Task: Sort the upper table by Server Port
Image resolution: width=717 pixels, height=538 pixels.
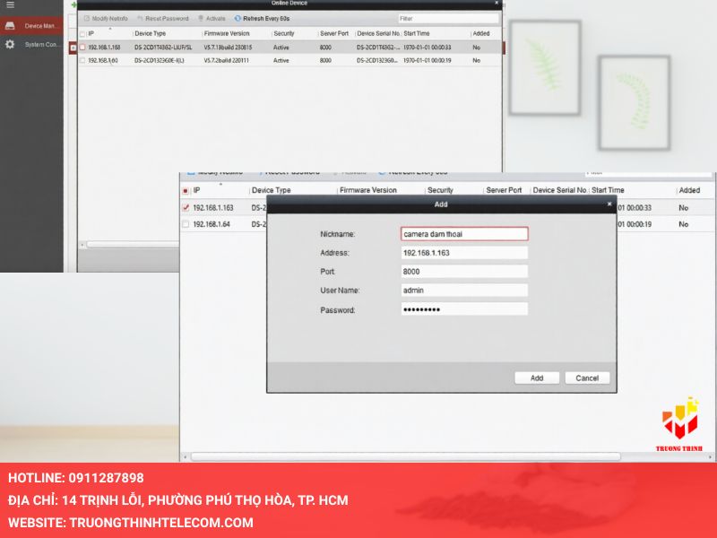Action: pyautogui.click(x=333, y=33)
